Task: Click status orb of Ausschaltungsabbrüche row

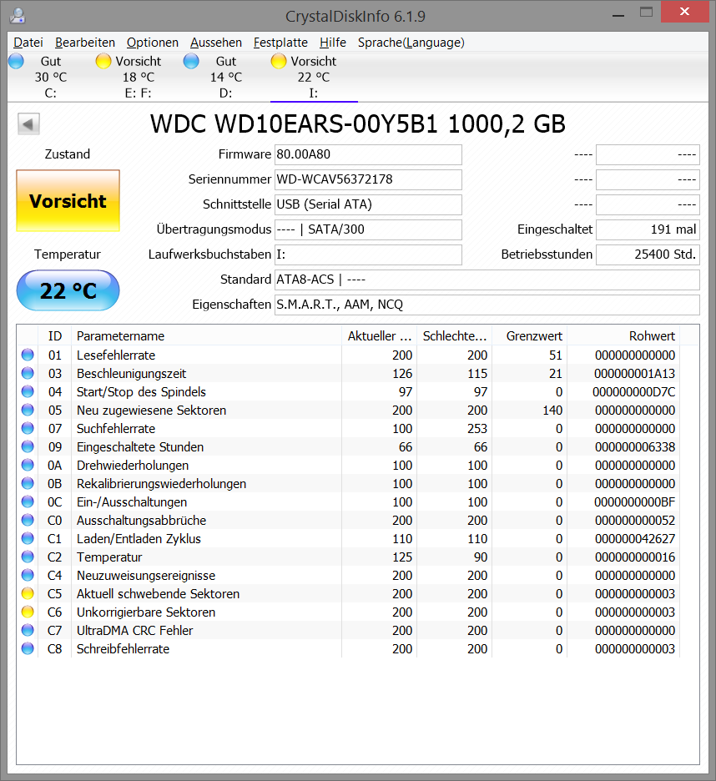Action: 28,521
